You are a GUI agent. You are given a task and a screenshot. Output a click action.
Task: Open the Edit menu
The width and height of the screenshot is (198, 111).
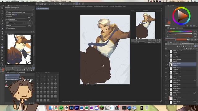point(27,1)
